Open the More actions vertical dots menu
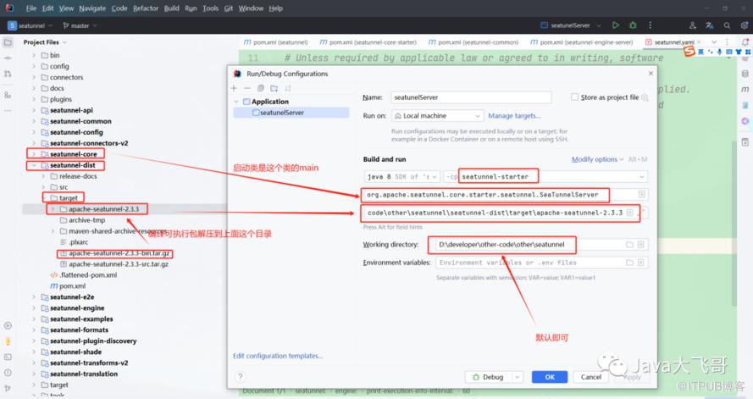Viewport: 753px width, 399px height. 651,25
